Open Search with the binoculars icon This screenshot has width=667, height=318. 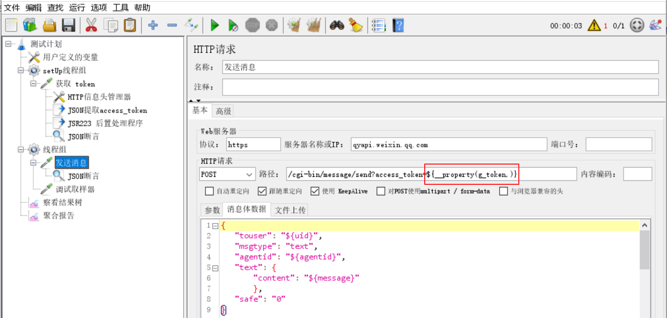337,25
